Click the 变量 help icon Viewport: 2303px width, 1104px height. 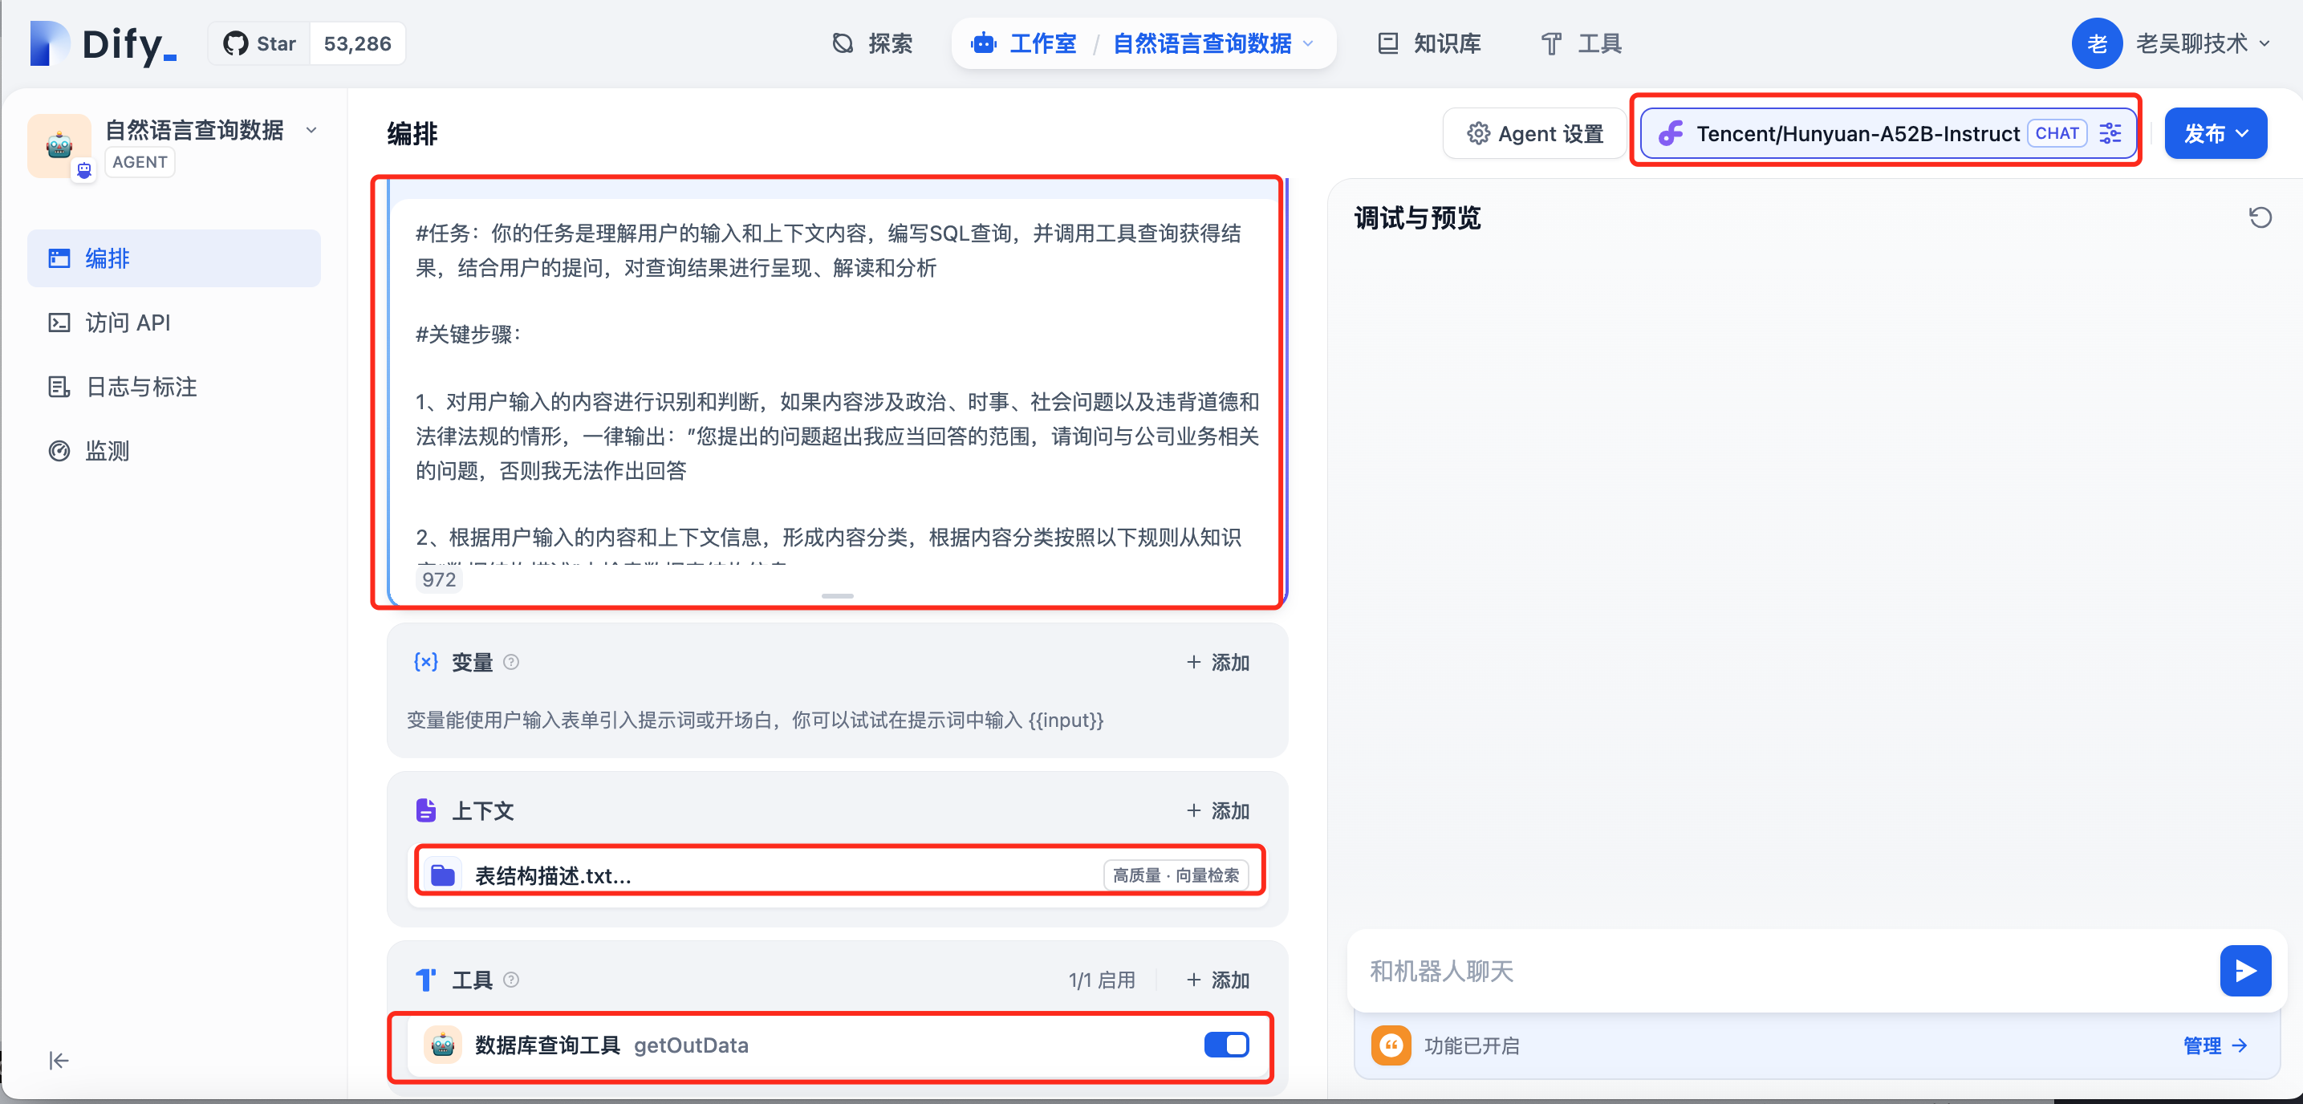click(x=511, y=661)
